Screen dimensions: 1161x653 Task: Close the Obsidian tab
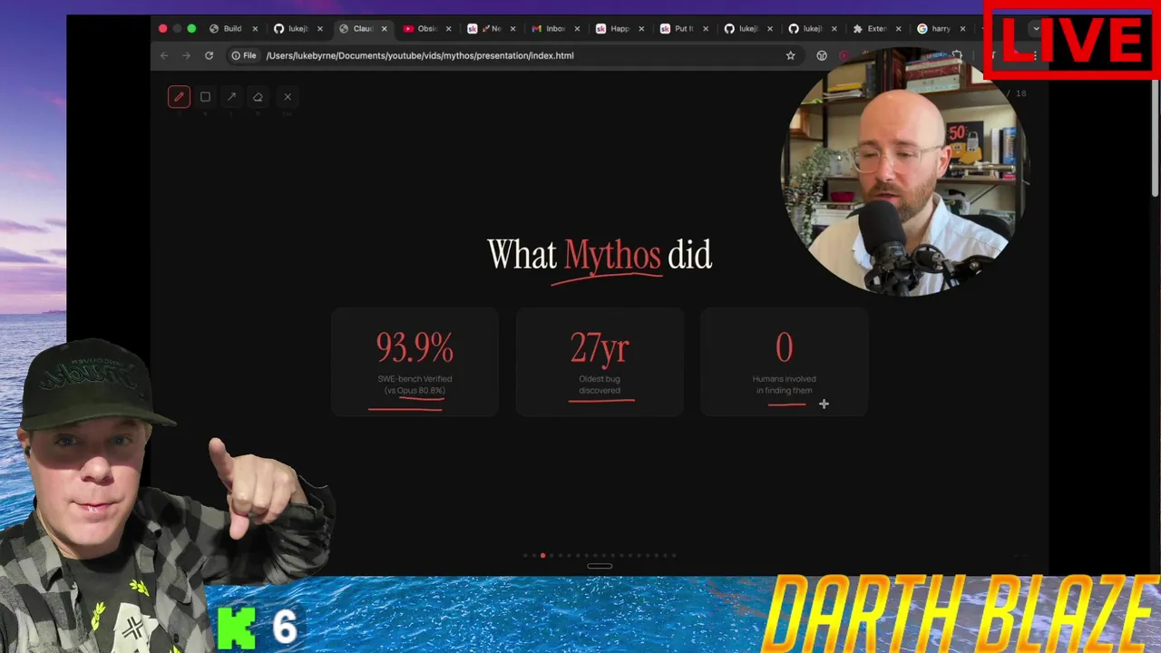[448, 29]
